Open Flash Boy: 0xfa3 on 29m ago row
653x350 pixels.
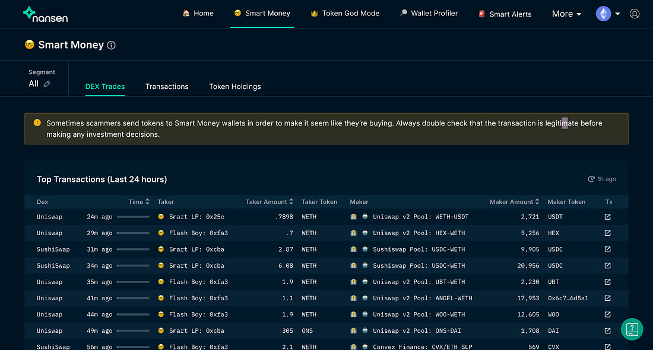[198, 233]
